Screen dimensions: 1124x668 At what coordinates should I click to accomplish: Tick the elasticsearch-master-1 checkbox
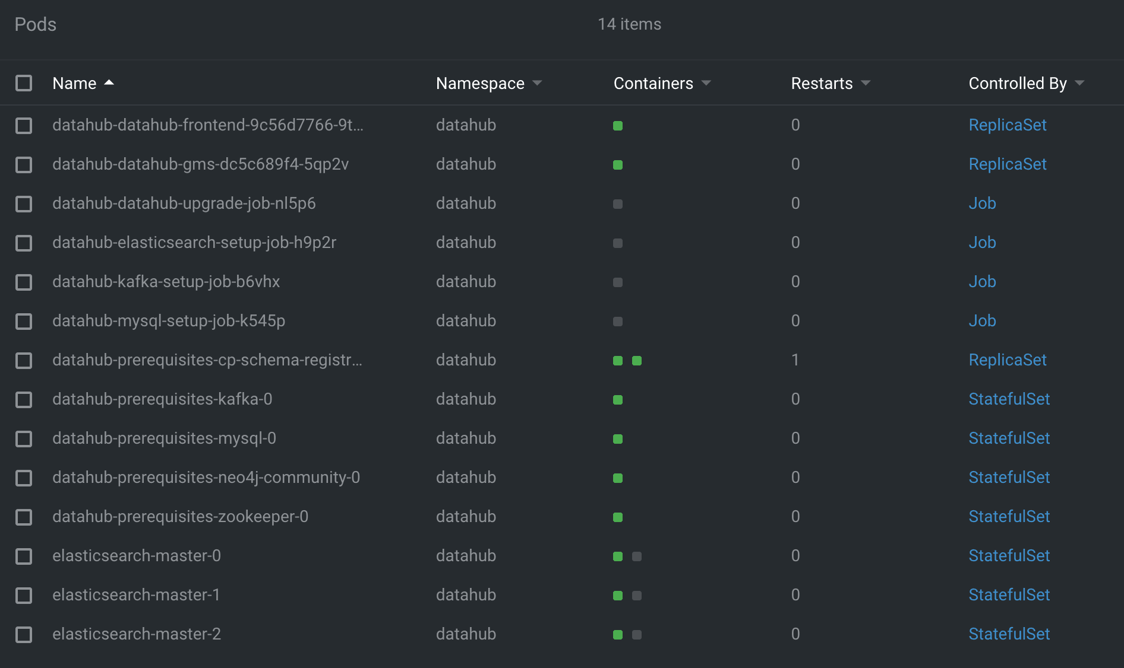(24, 595)
